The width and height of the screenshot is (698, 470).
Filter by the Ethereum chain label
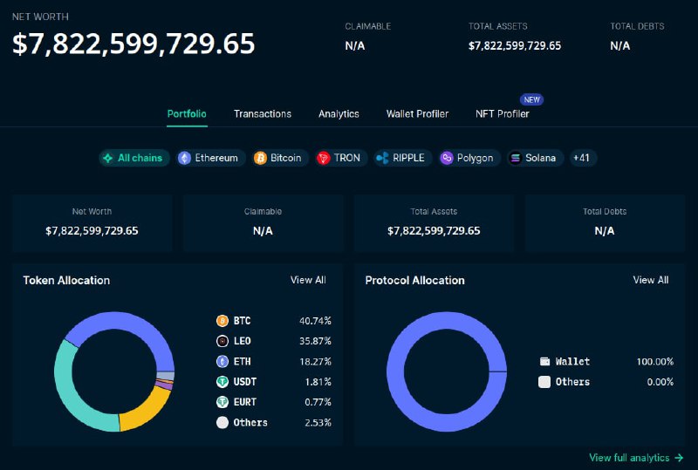point(216,158)
